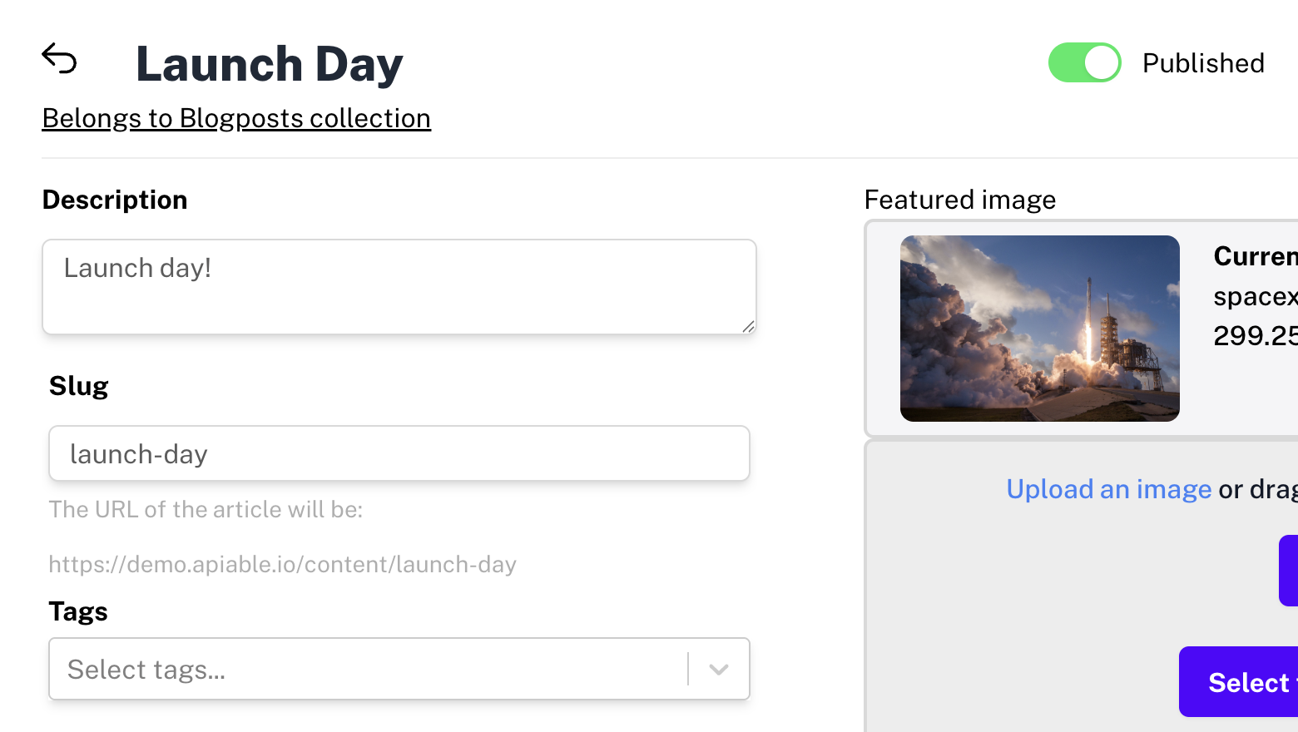1298x732 pixels.
Task: Click the Slug field label
Action: click(x=79, y=386)
